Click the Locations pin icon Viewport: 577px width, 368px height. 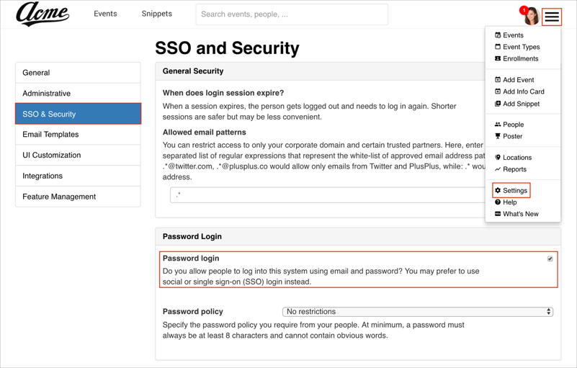coord(498,158)
